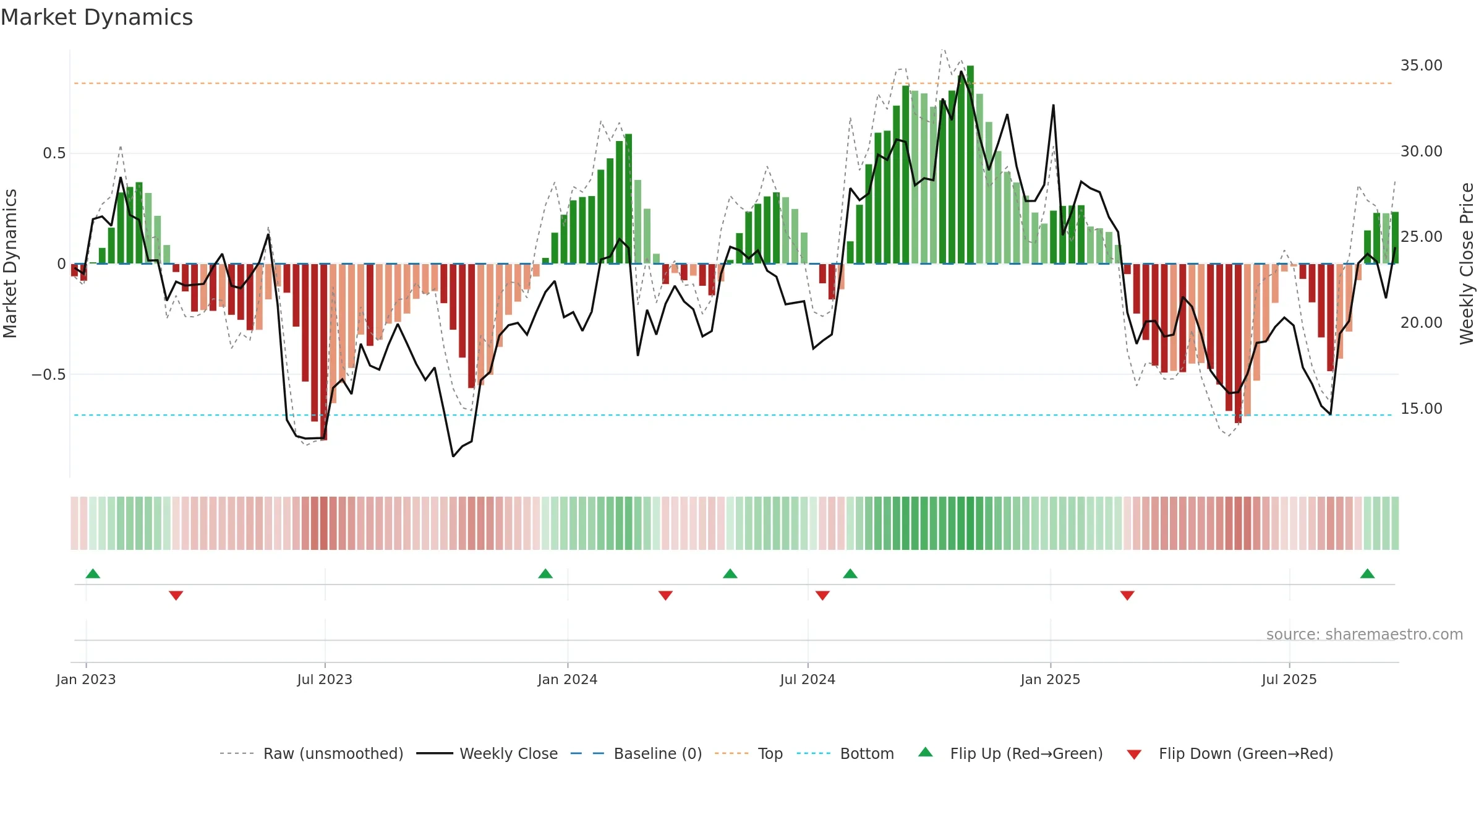Click the Raw (unsmoothed) legend entry
The width and height of the screenshot is (1484, 835).
point(312,753)
